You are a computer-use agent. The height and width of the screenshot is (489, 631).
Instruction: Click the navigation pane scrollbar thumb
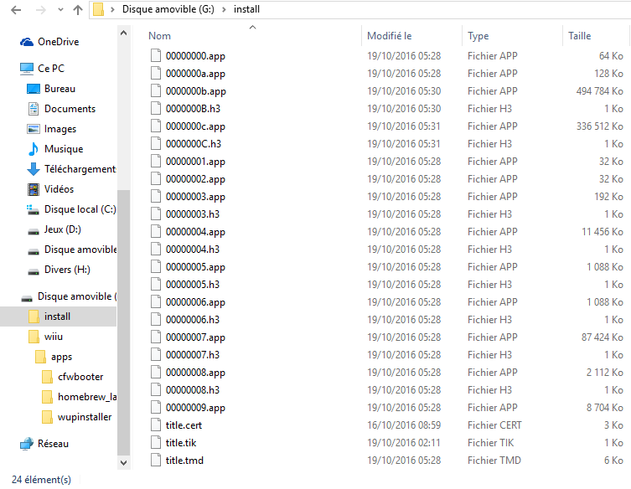click(x=123, y=322)
